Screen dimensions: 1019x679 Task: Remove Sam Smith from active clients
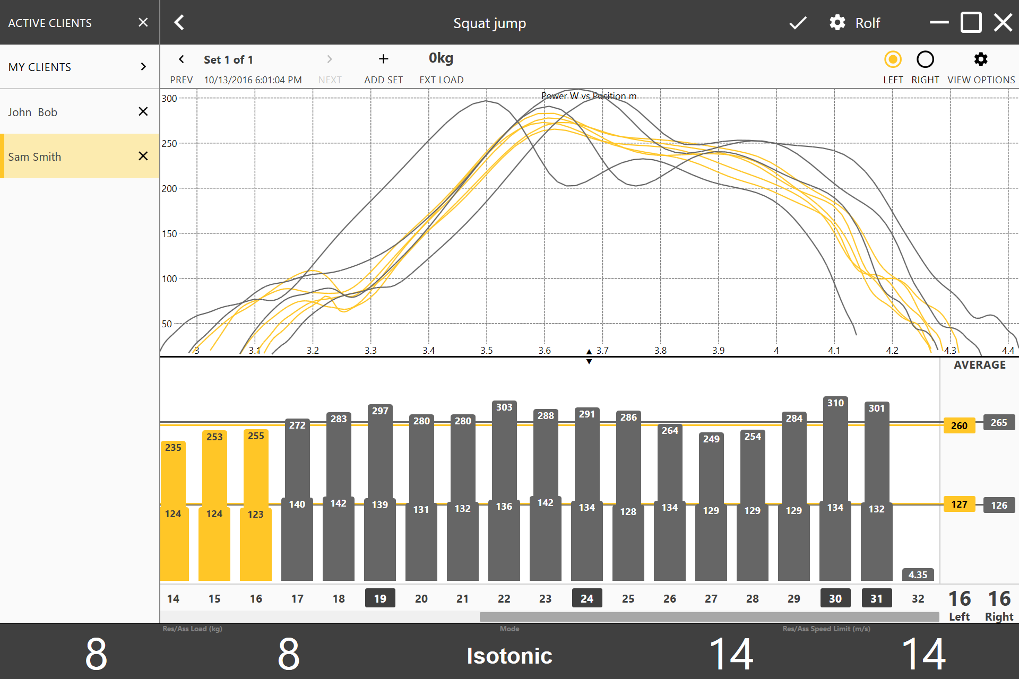click(143, 156)
